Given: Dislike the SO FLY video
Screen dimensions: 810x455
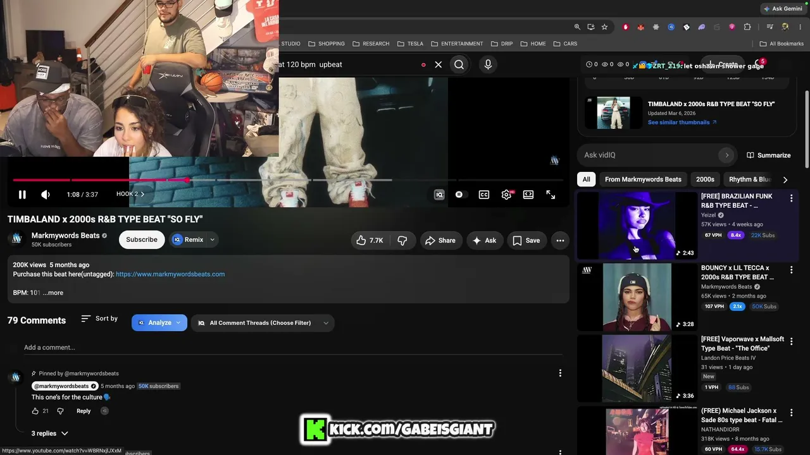Looking at the screenshot, I should coord(402,240).
